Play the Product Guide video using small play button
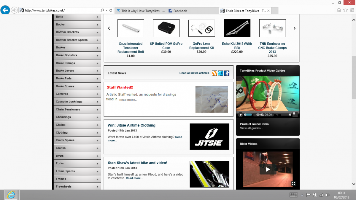356x200 pixels. pos(241,115)
